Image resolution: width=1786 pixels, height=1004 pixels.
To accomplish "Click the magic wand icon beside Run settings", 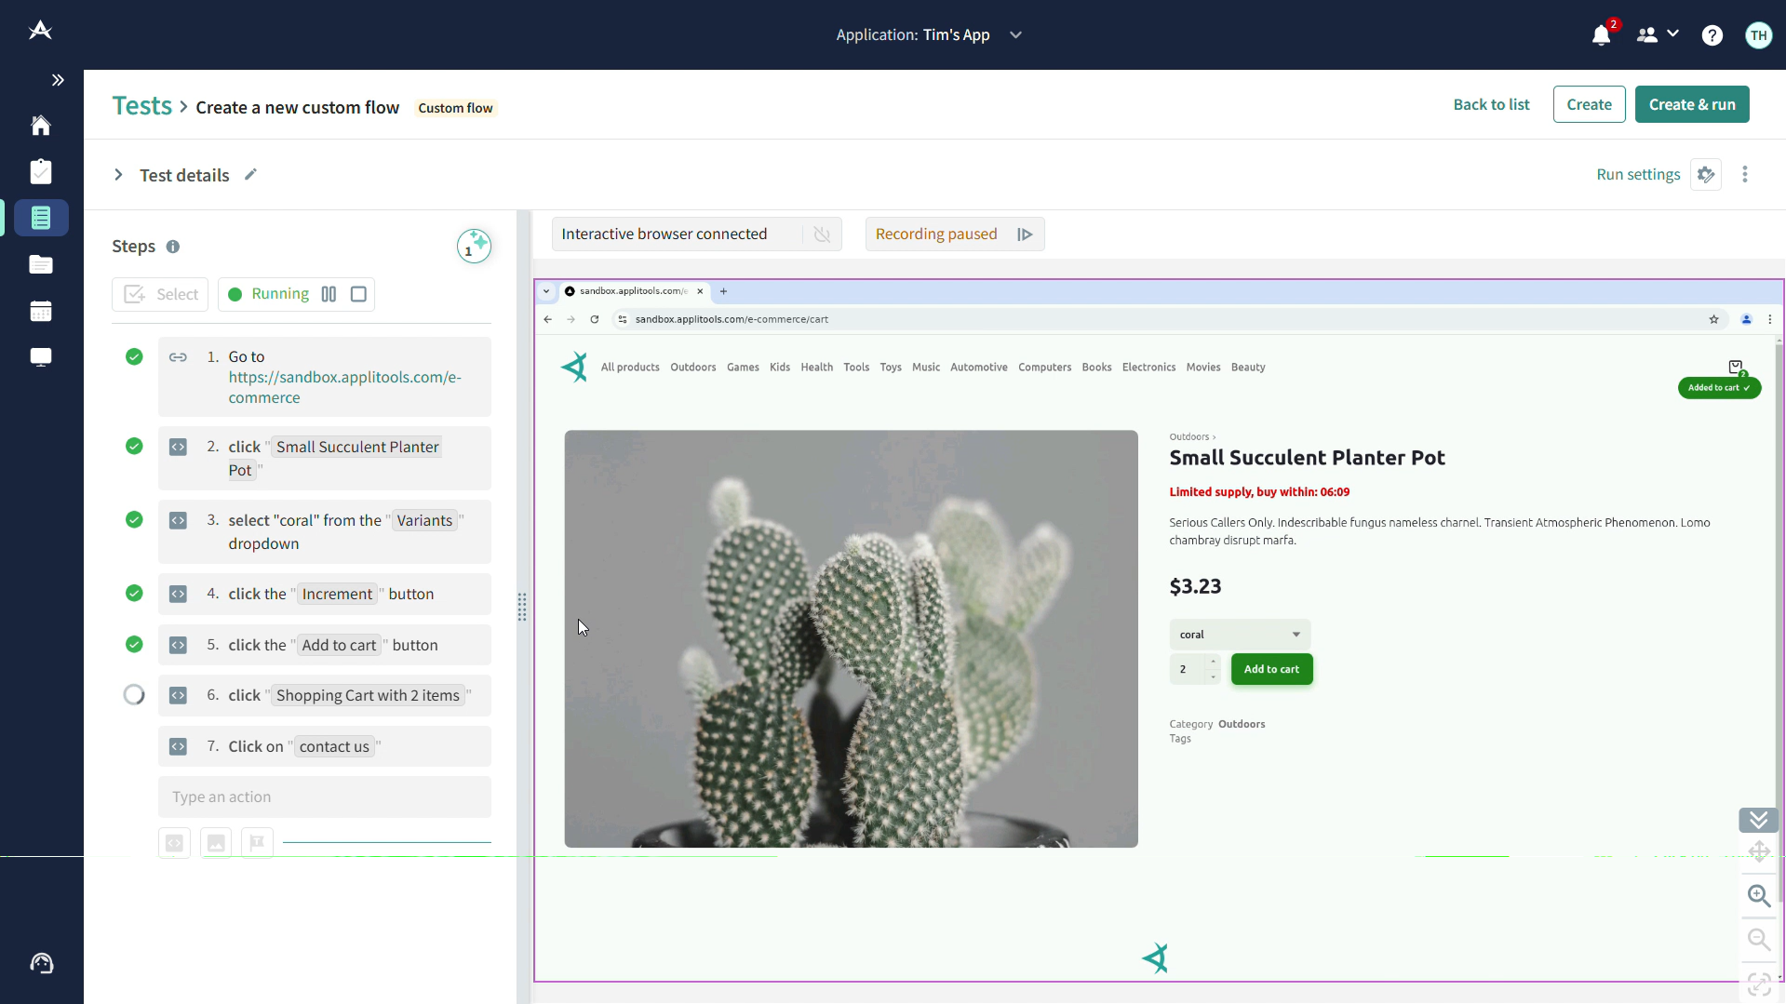I will point(1706,174).
